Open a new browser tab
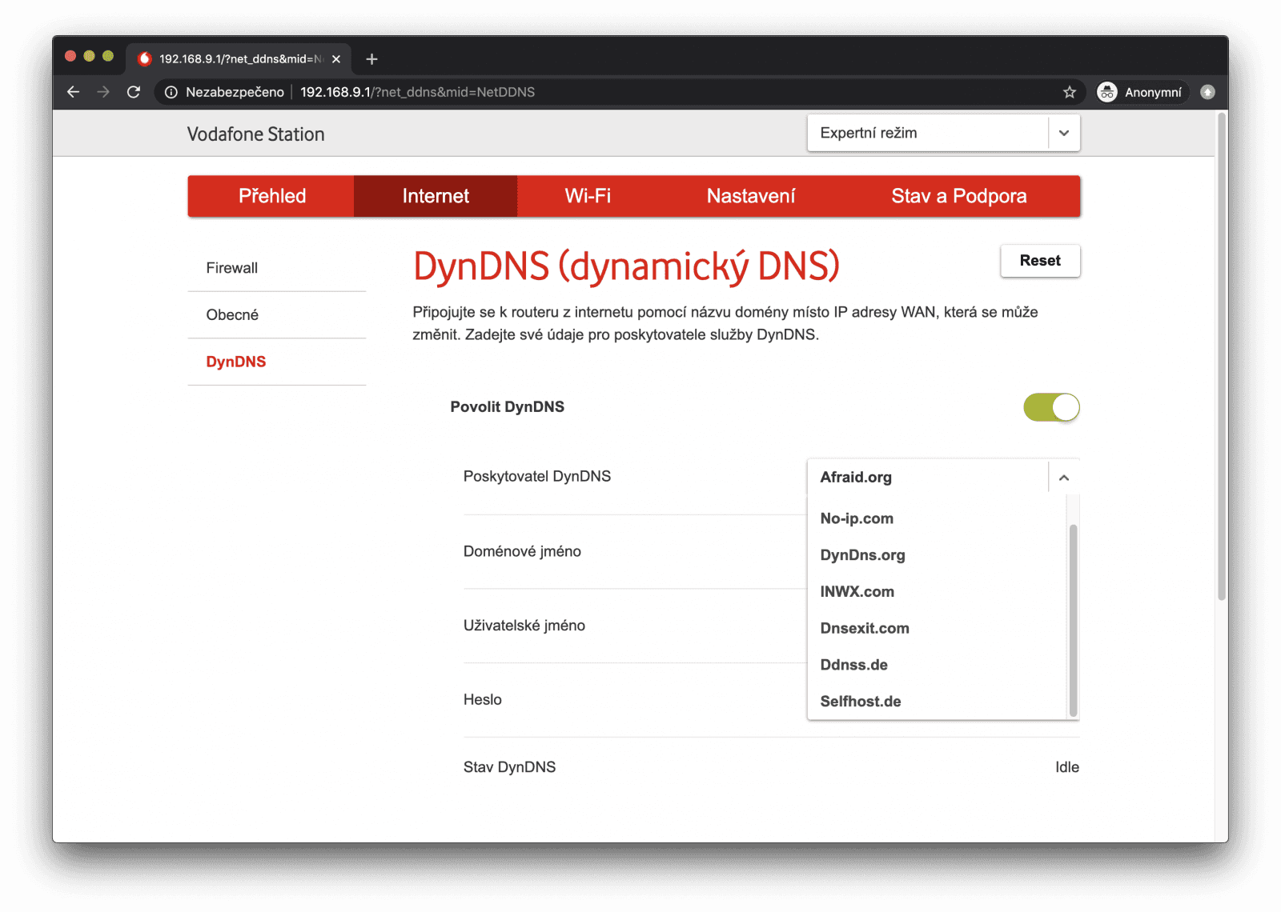The image size is (1281, 912). pyautogui.click(x=371, y=59)
